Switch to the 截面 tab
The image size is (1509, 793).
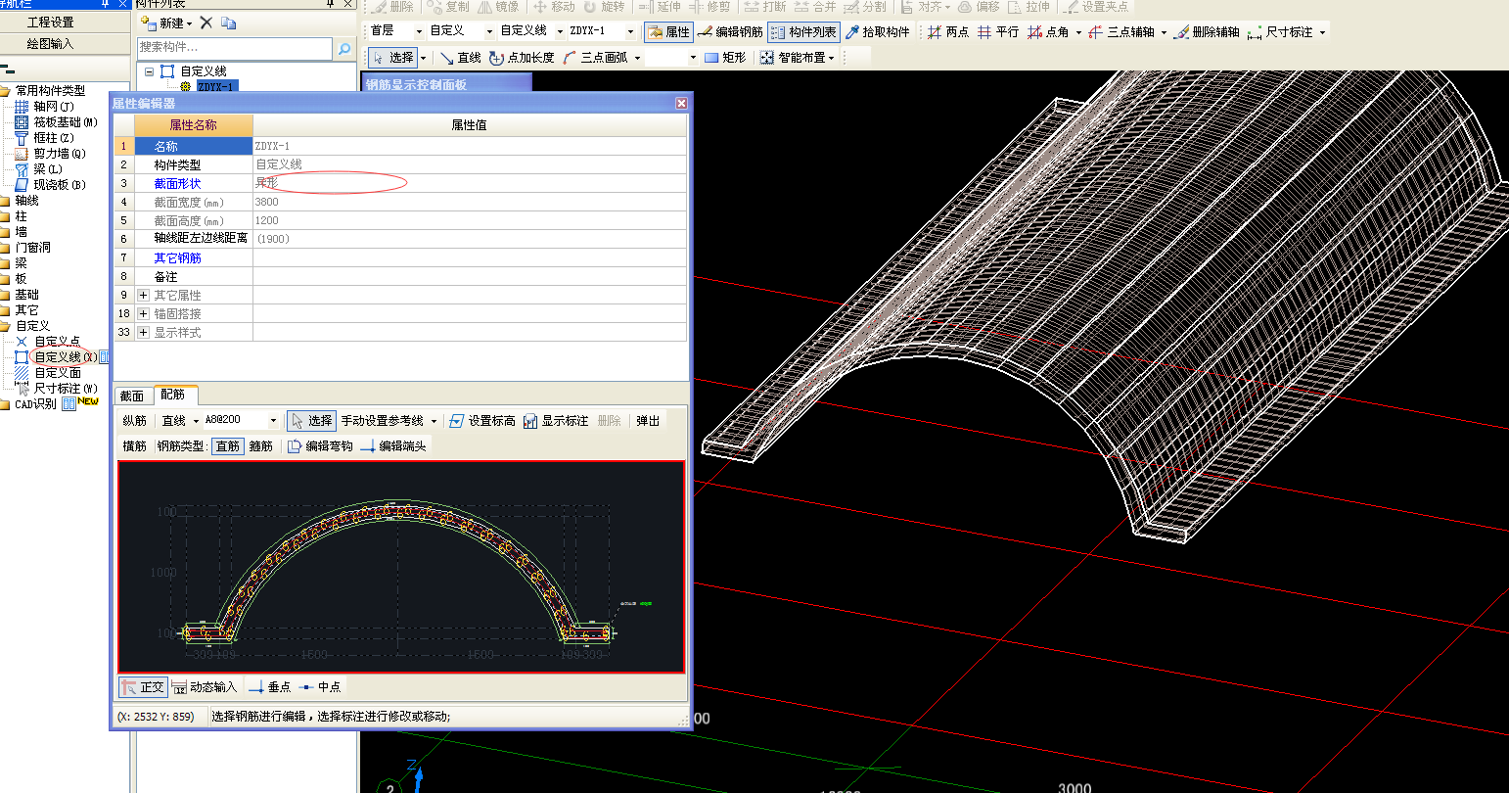tap(132, 396)
